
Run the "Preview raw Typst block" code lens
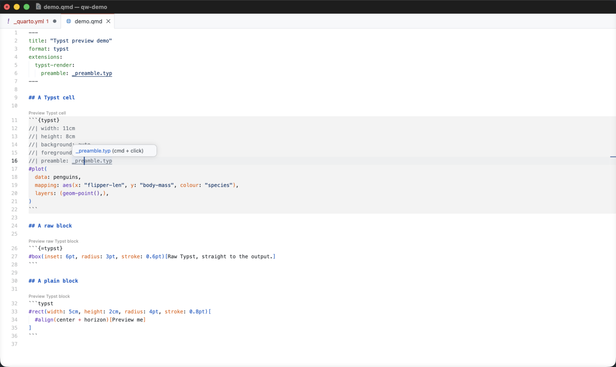pyautogui.click(x=53, y=241)
